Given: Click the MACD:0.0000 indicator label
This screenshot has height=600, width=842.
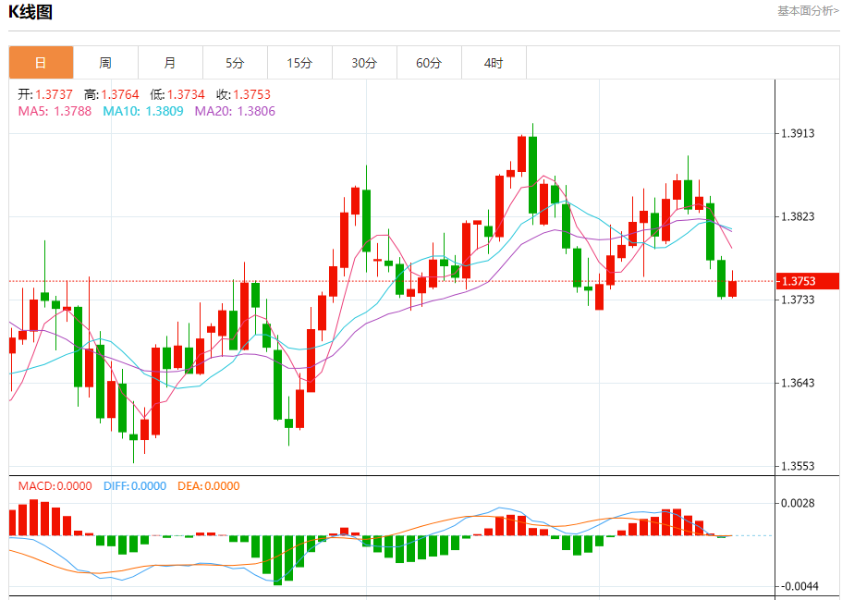Looking at the screenshot, I should coord(55,486).
